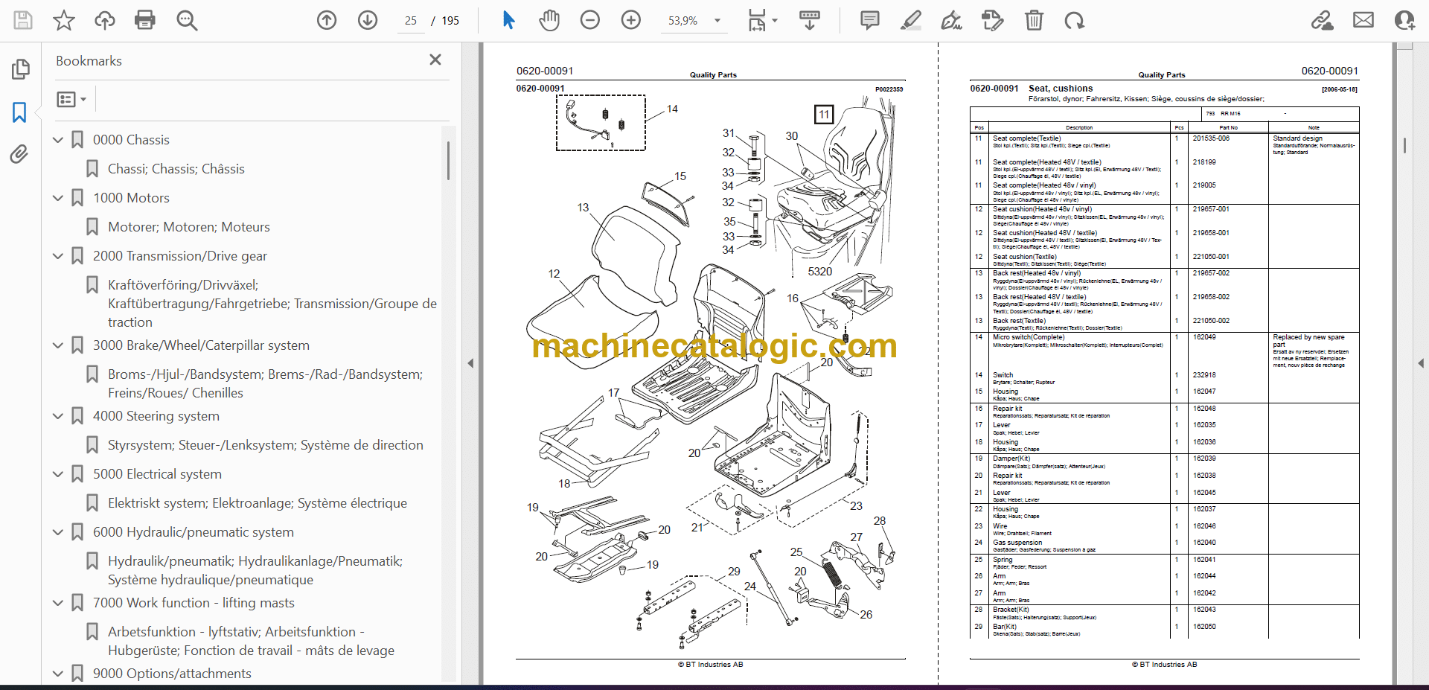The height and width of the screenshot is (690, 1429).
Task: Expand the right tools pane arrow
Action: (1421, 363)
